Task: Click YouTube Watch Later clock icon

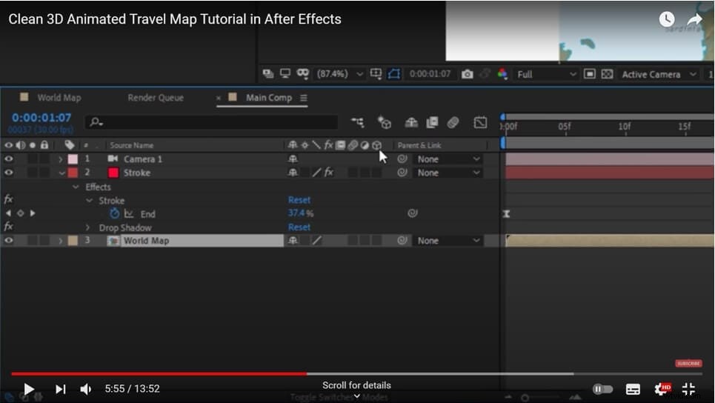Action: coord(667,19)
